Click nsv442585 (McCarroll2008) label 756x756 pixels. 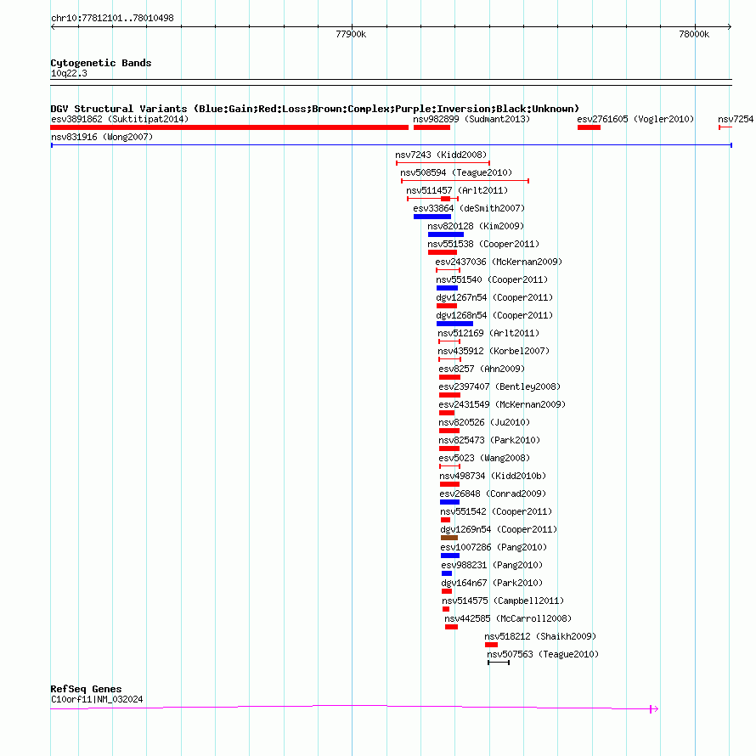(x=508, y=618)
